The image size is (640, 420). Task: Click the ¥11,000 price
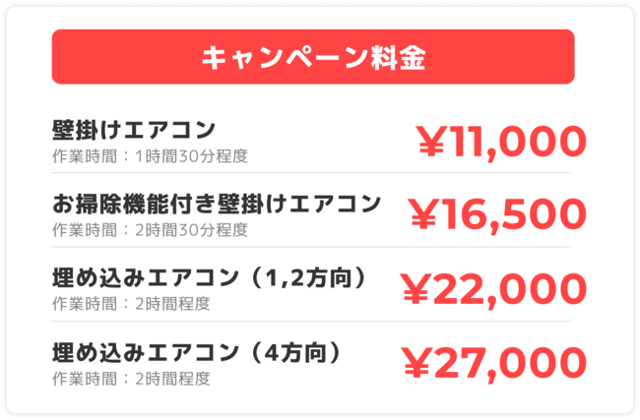pos(502,142)
